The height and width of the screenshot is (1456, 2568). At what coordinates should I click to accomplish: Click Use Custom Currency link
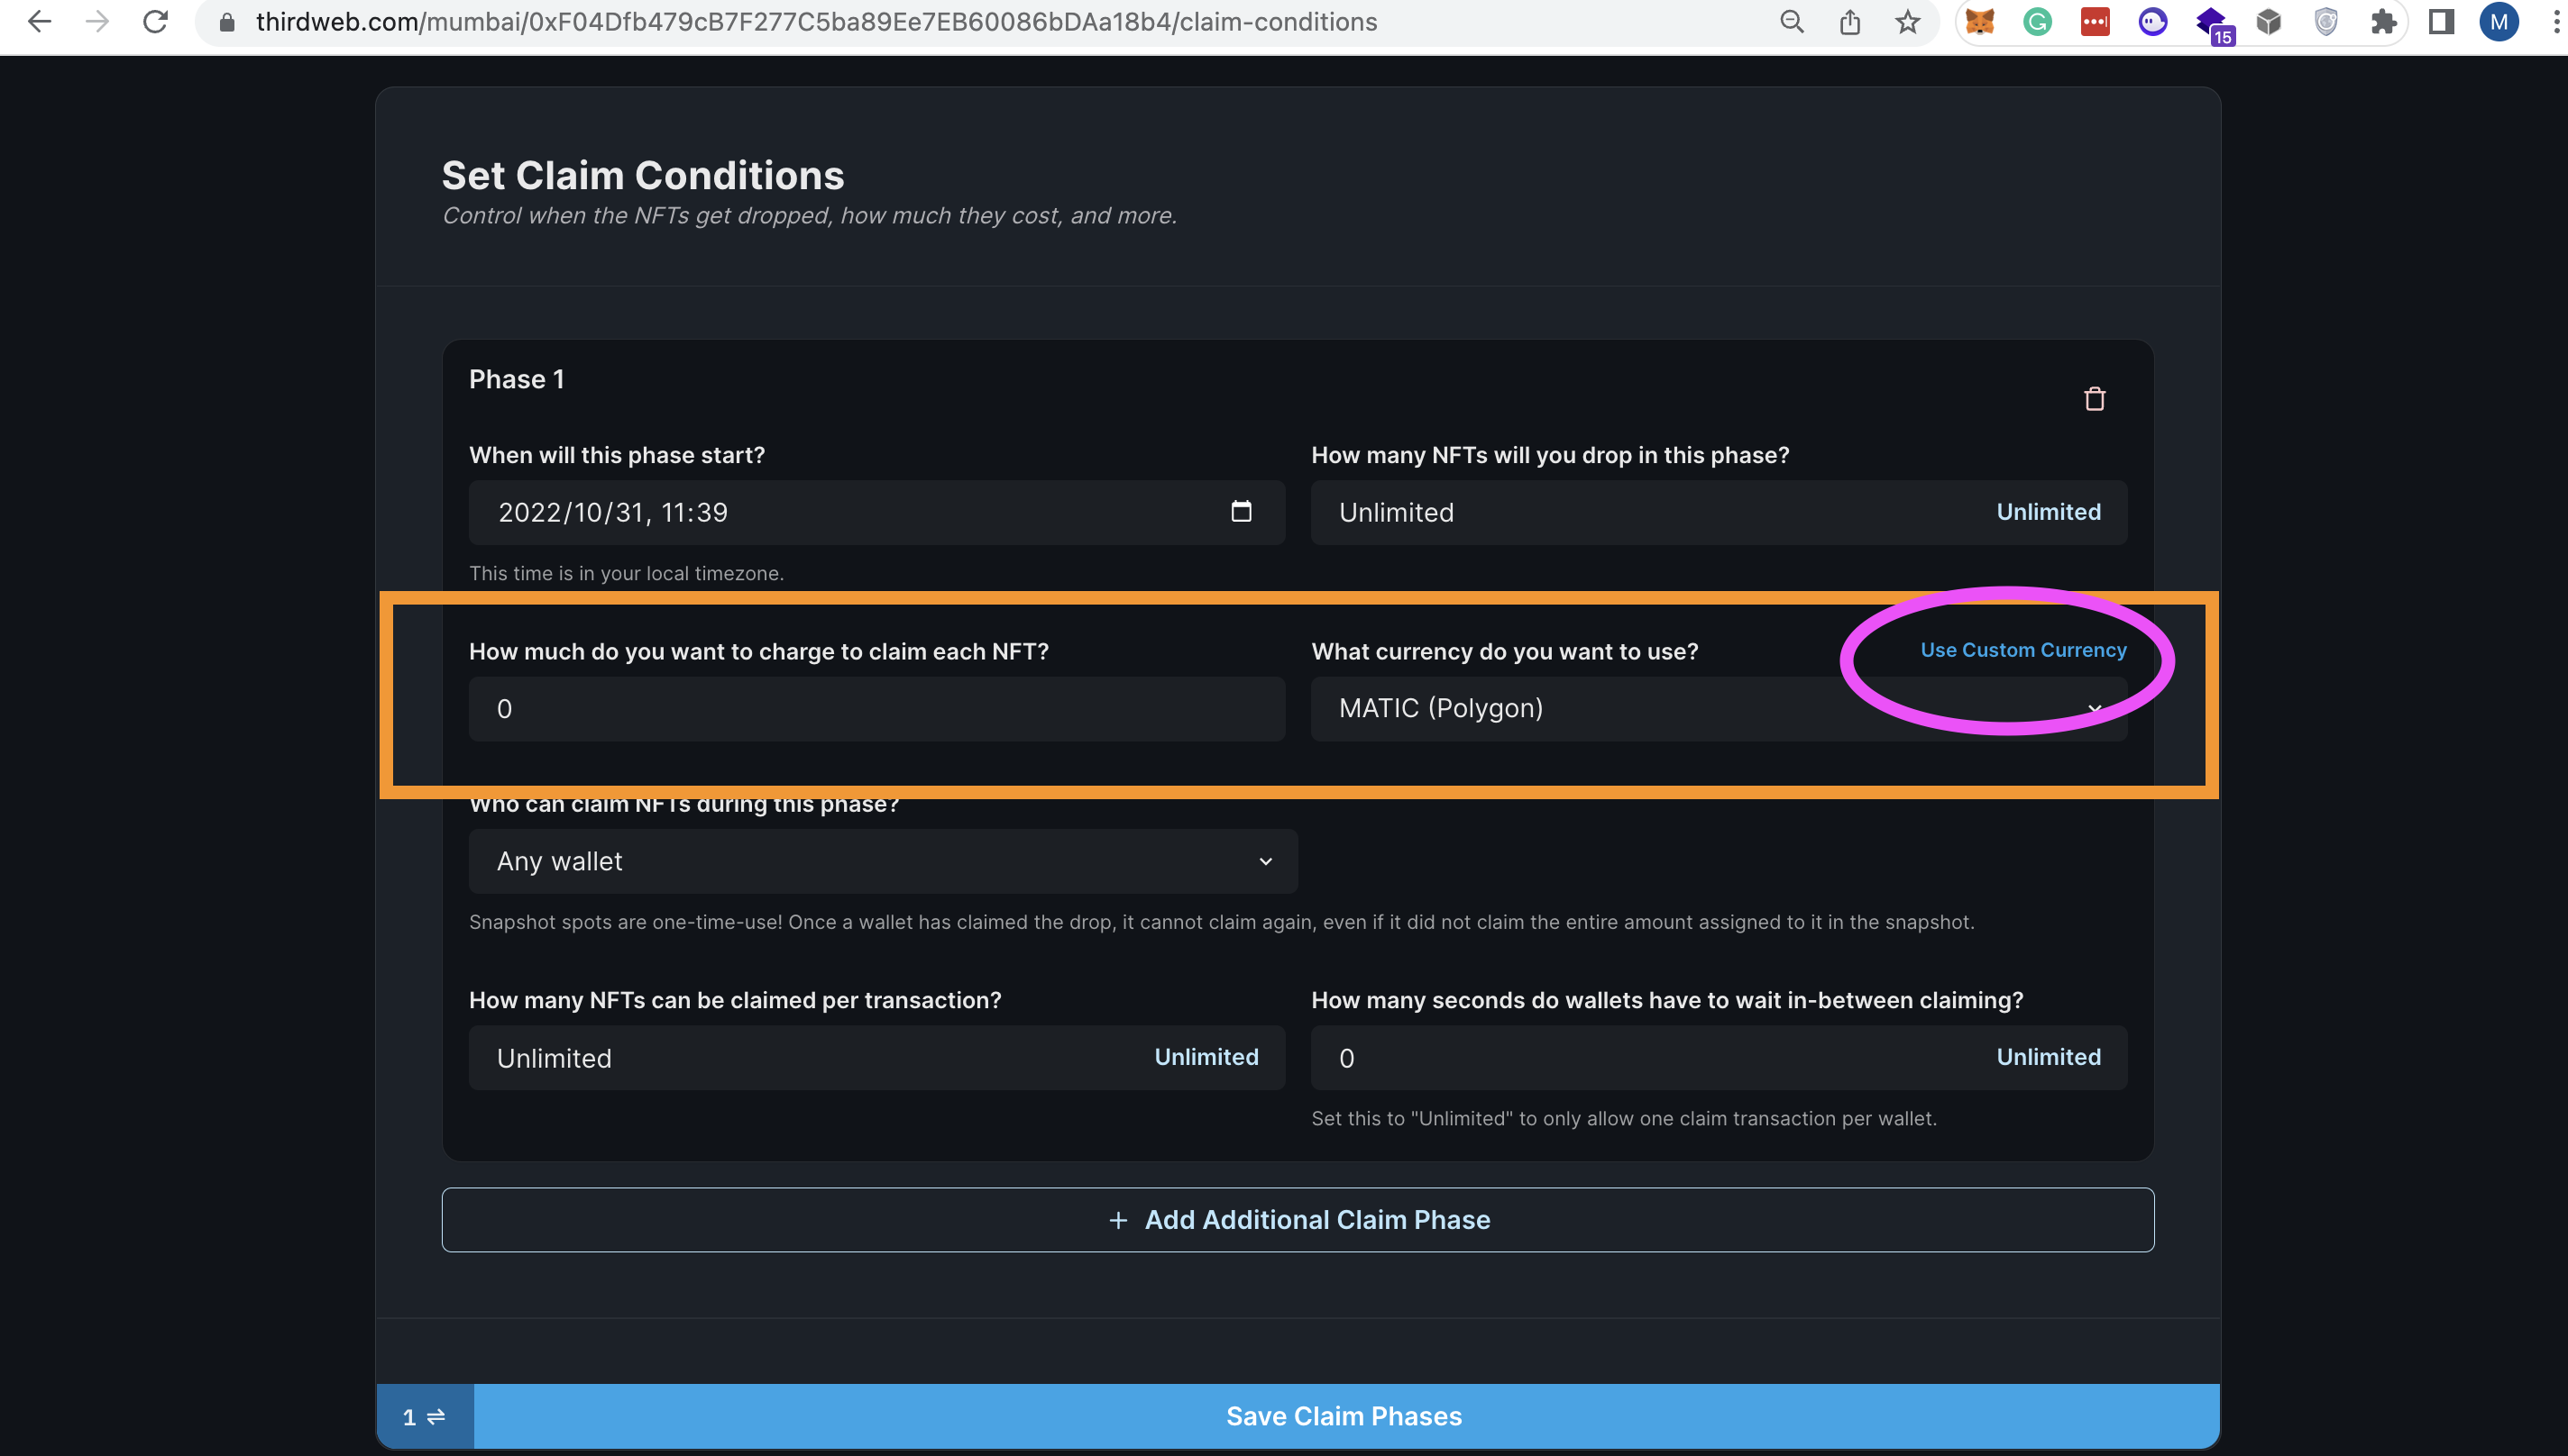point(2022,650)
